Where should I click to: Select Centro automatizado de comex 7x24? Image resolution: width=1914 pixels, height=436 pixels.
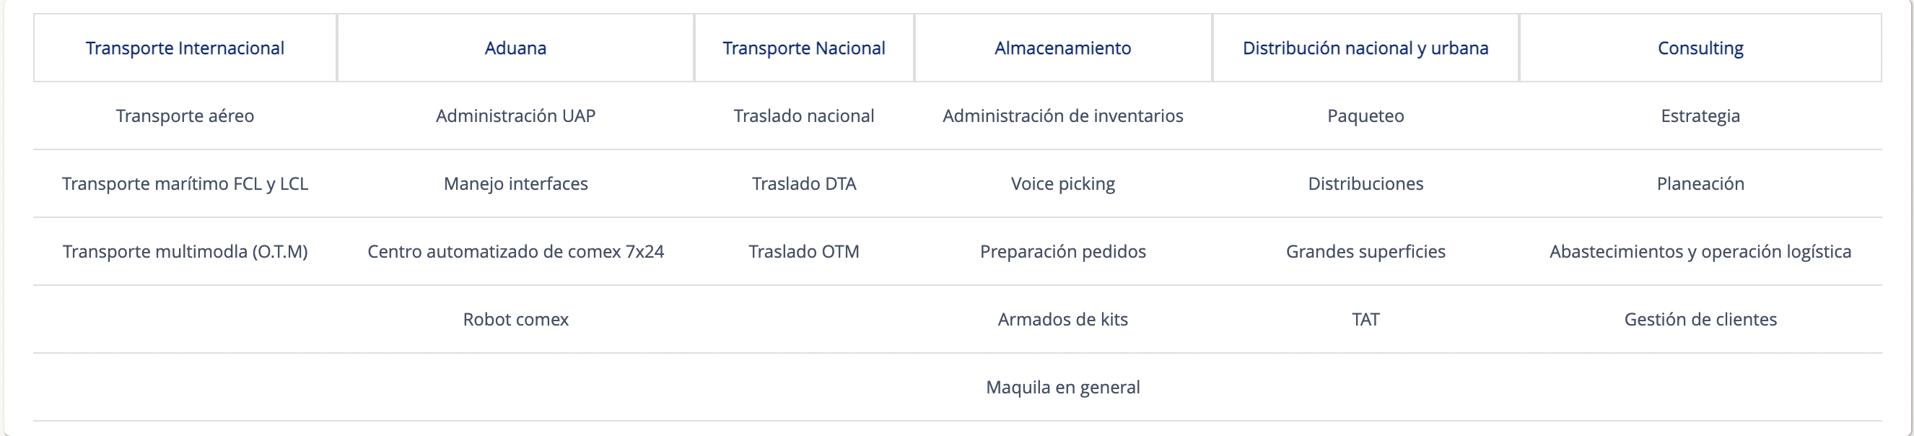(515, 252)
